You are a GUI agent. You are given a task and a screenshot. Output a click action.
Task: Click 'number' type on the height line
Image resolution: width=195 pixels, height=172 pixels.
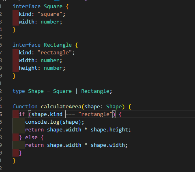(53, 68)
